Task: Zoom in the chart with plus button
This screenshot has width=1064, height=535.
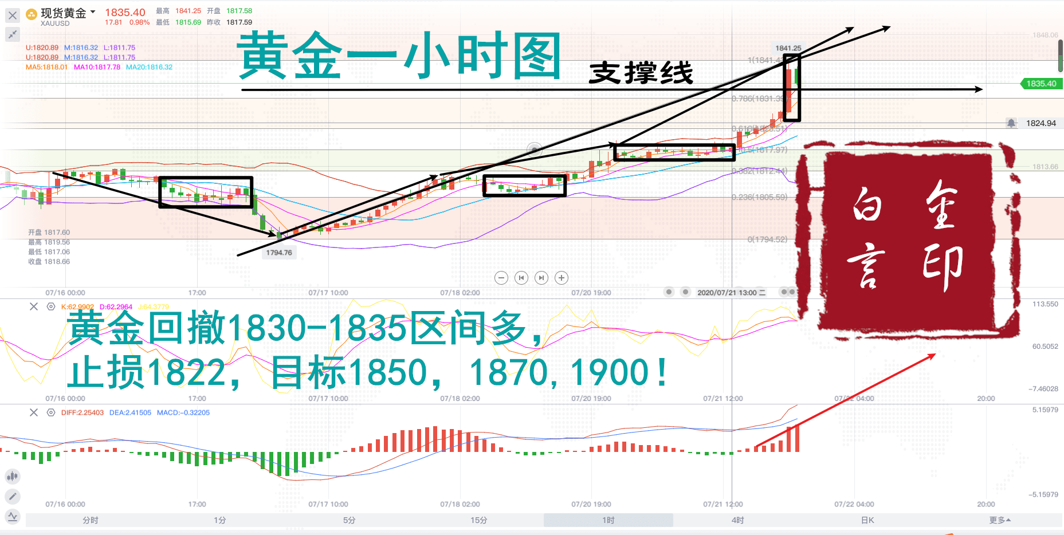Action: (562, 278)
